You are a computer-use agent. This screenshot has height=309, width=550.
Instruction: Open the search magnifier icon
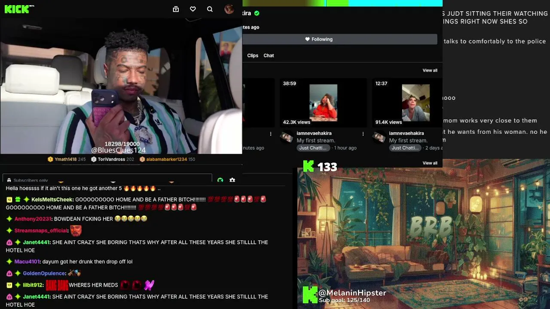click(x=210, y=9)
